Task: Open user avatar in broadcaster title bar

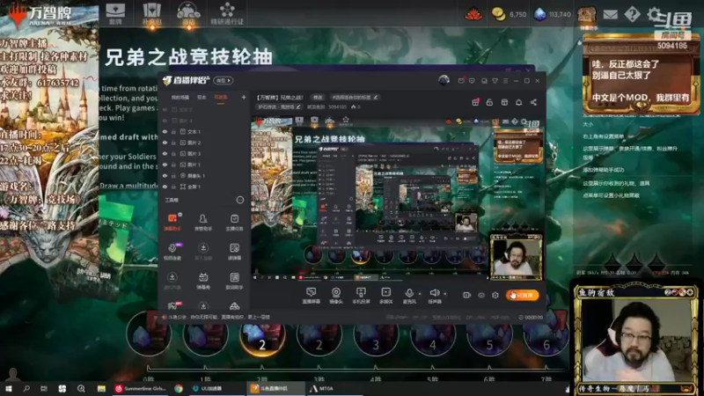Action: (444, 80)
